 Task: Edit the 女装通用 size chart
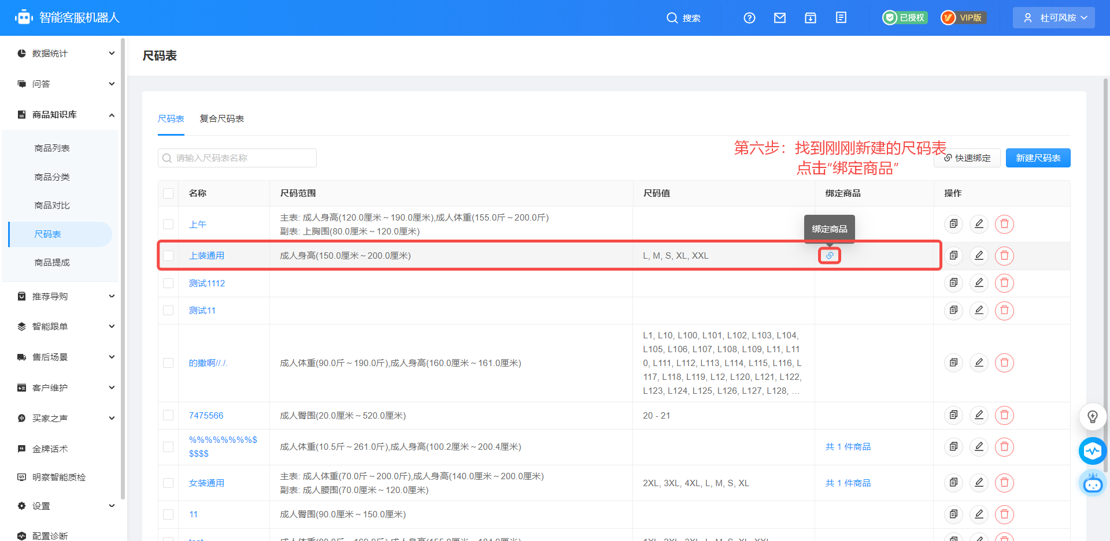[979, 483]
